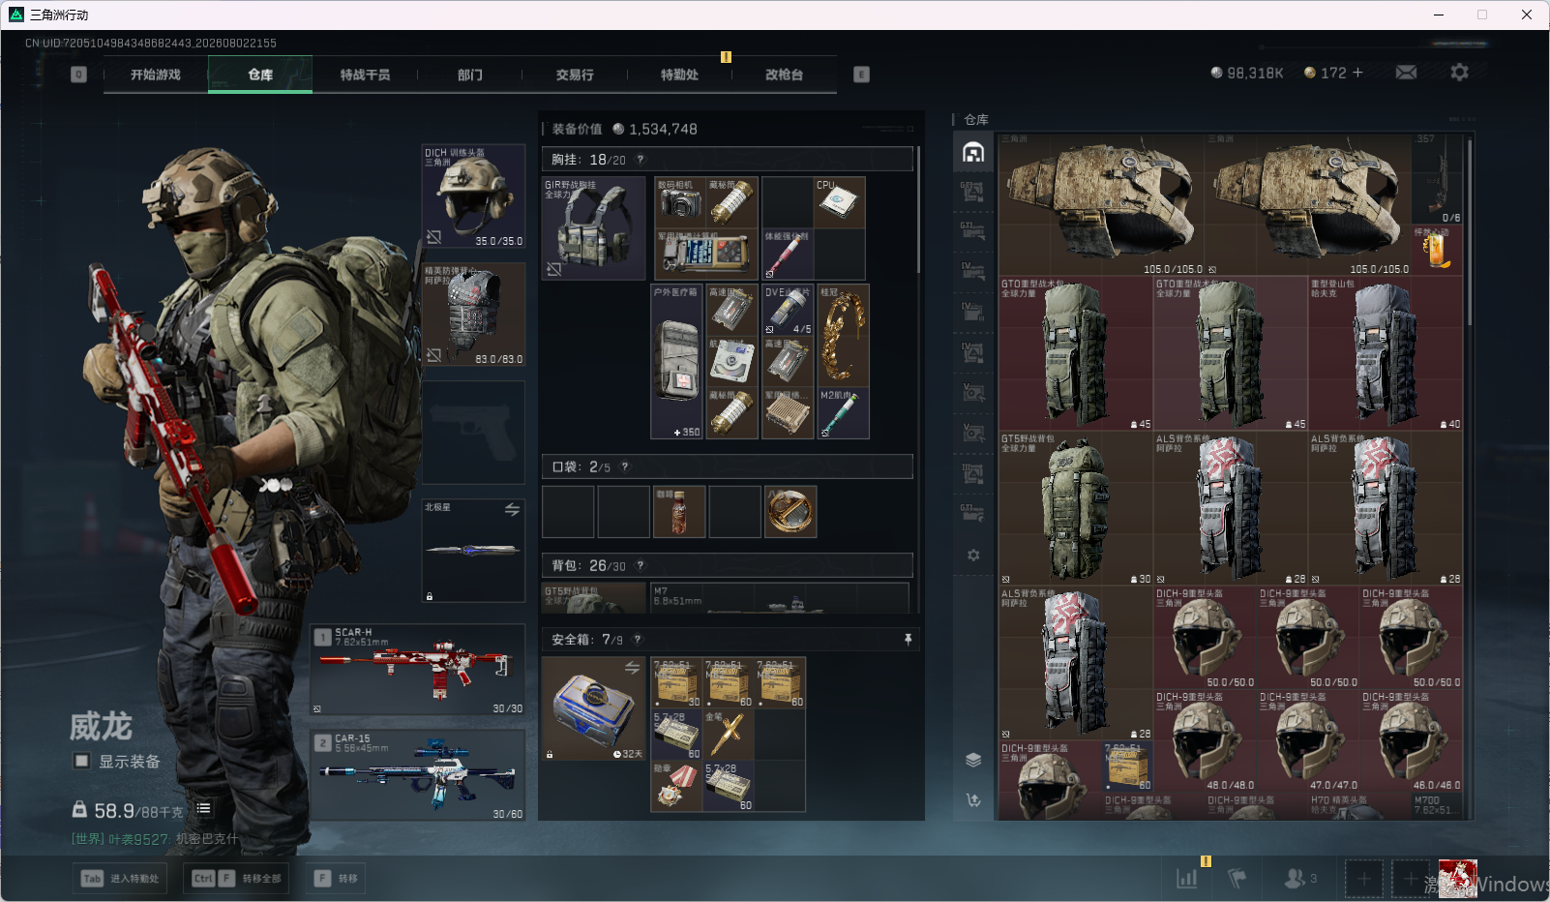The width and height of the screenshot is (1550, 902).
Task: Open the 特战干员 tab
Action: point(365,75)
